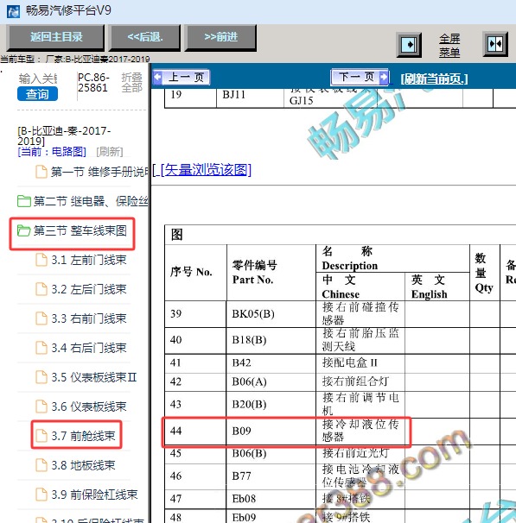This screenshot has width=516, height=523.
Task: Click the 刷新当前页 link
Action: pos(434,79)
